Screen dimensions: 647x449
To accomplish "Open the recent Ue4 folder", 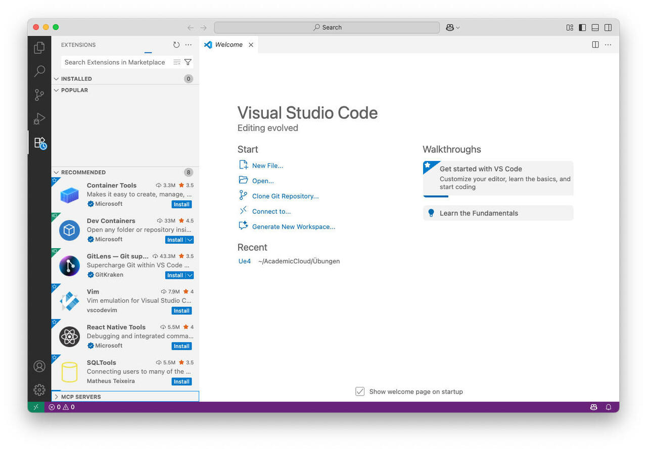I will pos(245,261).
